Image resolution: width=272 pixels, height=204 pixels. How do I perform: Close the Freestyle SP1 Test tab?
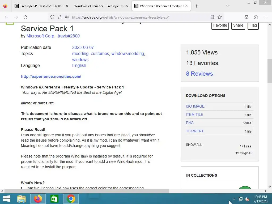[x=67, y=6]
